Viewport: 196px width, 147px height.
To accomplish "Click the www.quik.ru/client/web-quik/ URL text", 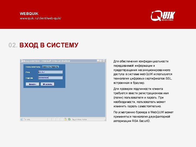I will pyautogui.click(x=40, y=18).
